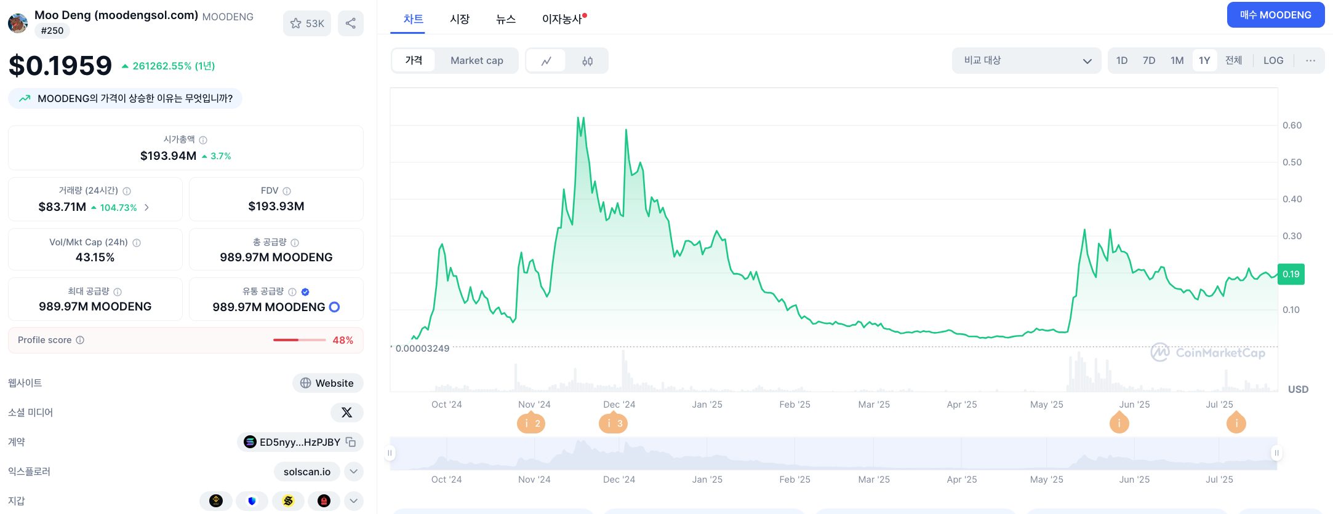This screenshot has height=514, width=1333.
Task: Open the Jun '25 event marker
Action: tap(1119, 422)
